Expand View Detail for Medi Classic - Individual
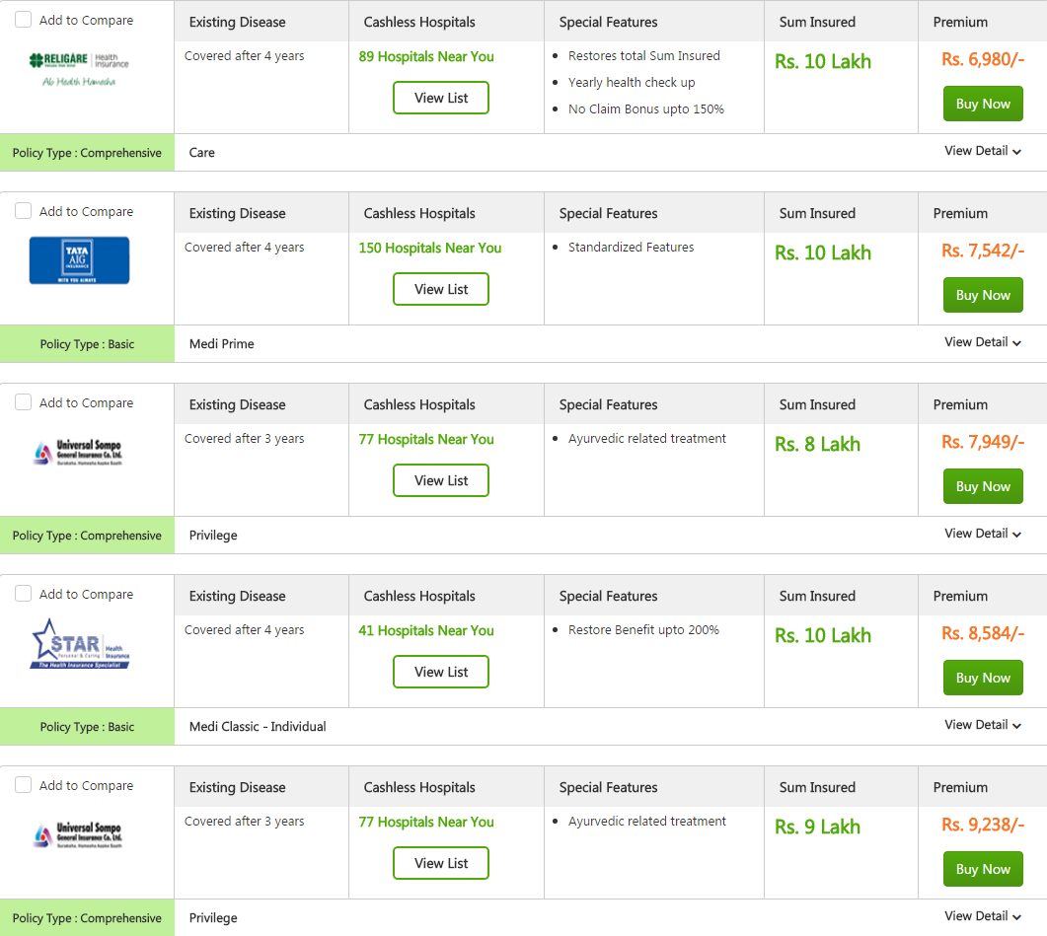 click(x=982, y=725)
